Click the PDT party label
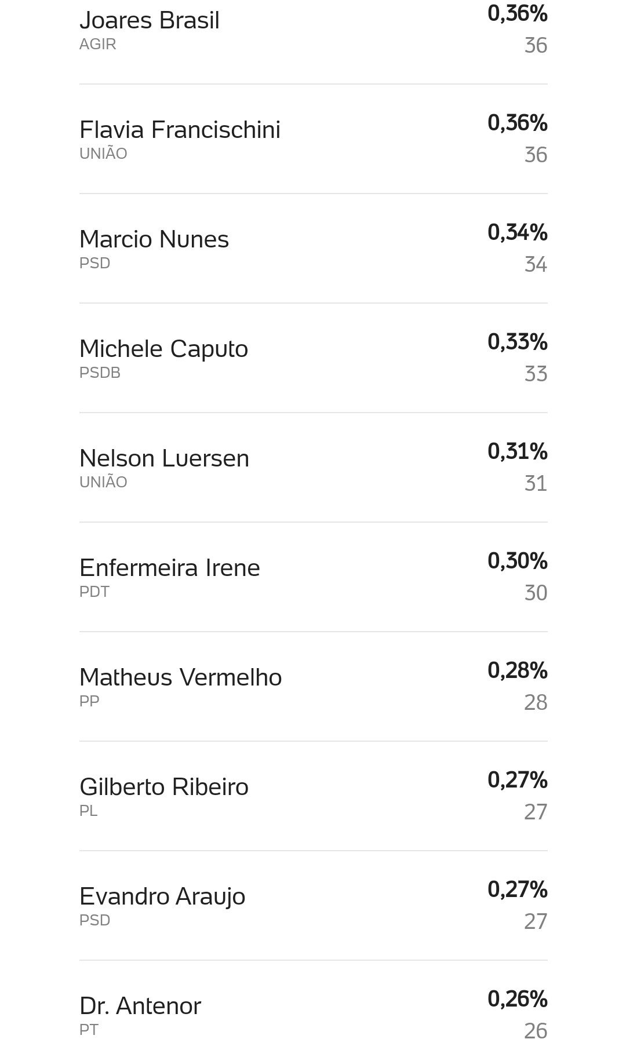Image resolution: width=626 pixels, height=1050 pixels. coord(94,592)
